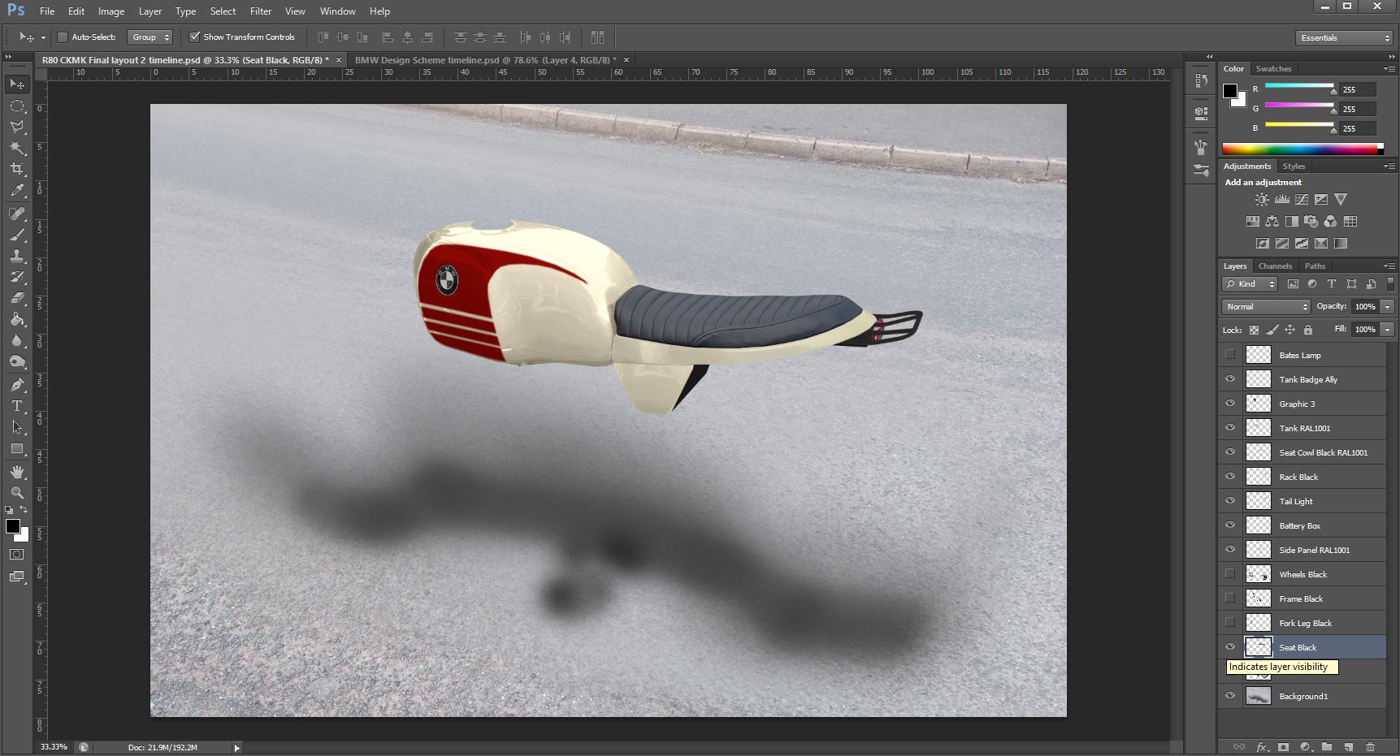Select the Pen tool
Screen dimensions: 1400x756
pos(17,385)
